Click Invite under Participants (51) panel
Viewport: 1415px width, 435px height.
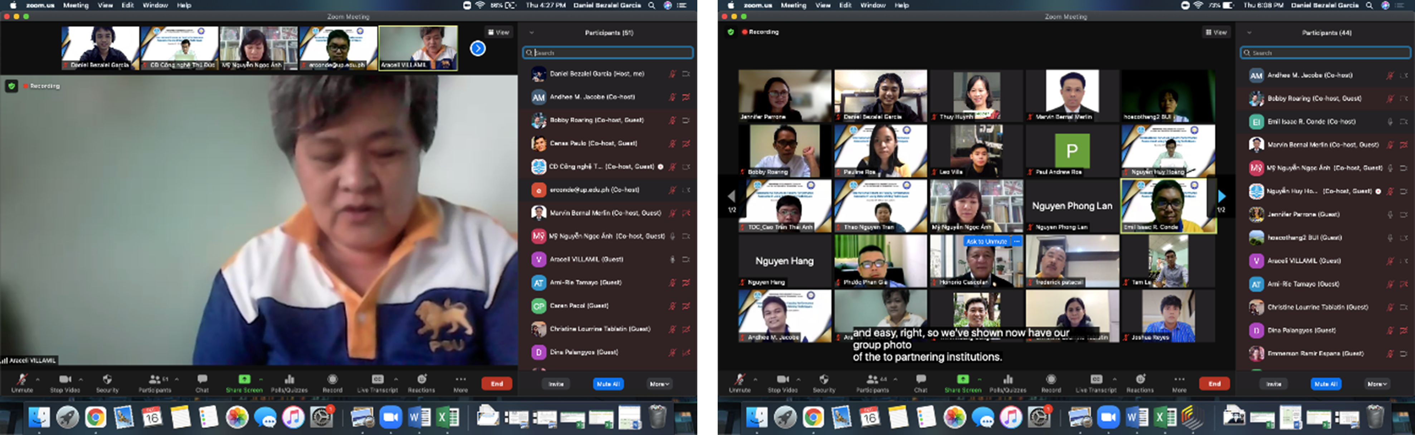556,384
